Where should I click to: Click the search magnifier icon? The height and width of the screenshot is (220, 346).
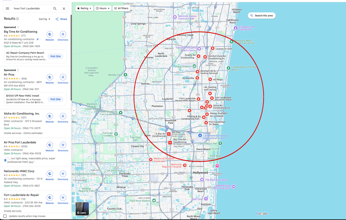[55, 8]
